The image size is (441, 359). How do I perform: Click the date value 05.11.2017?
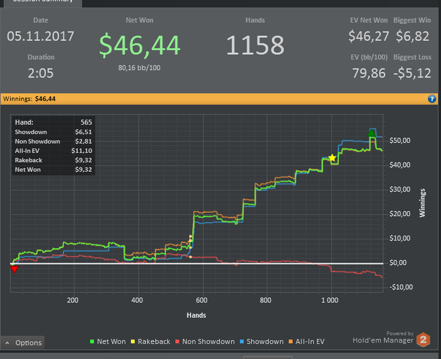(x=40, y=37)
